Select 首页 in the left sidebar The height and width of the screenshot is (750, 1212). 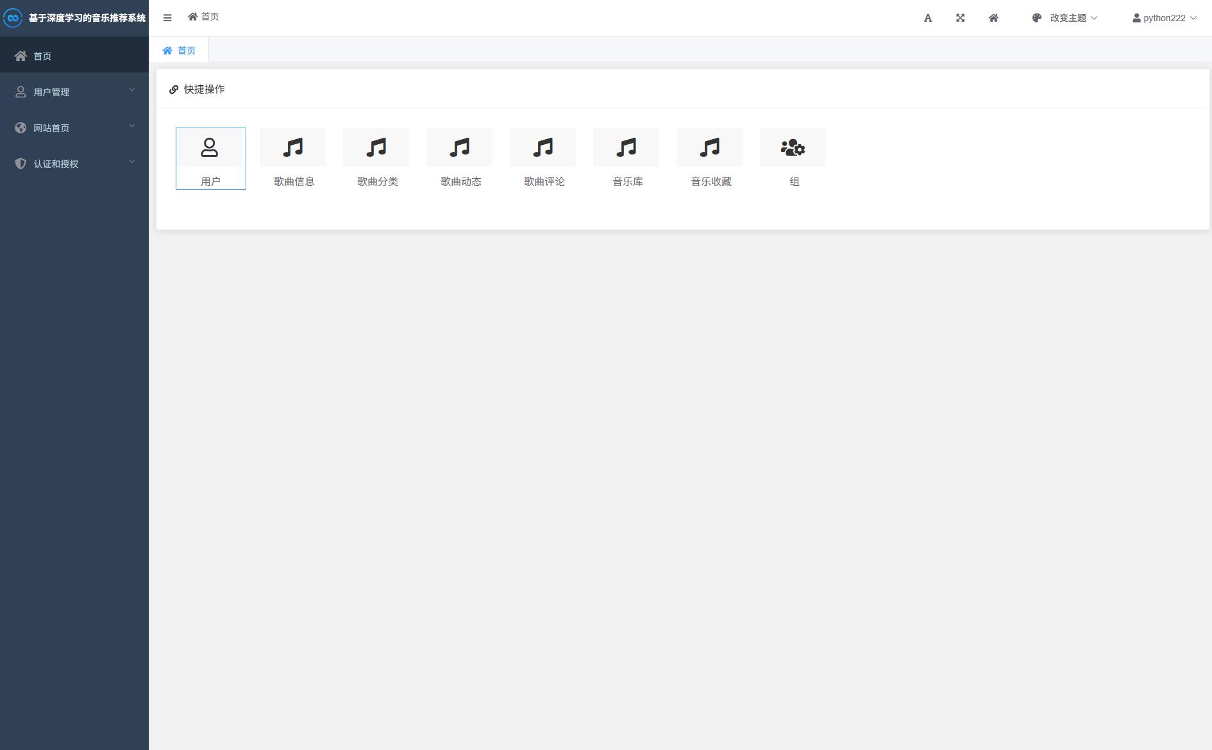pyautogui.click(x=74, y=56)
